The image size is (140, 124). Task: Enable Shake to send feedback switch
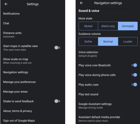[x=57, y=101]
